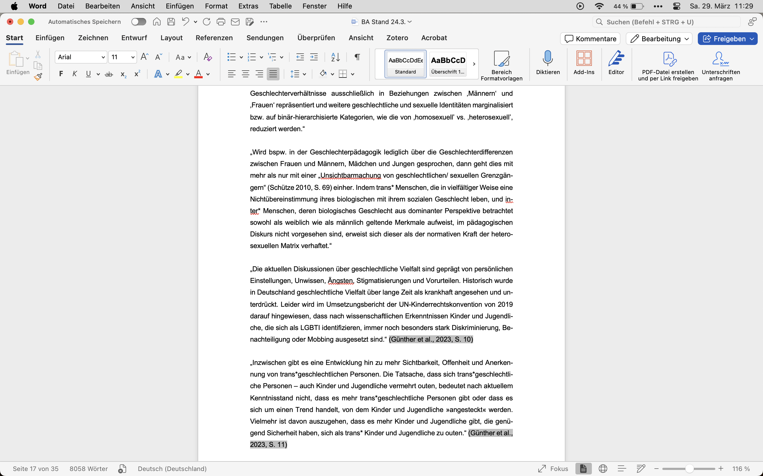Click the Diktieren microphone icon
The width and height of the screenshot is (763, 476).
[x=548, y=58]
